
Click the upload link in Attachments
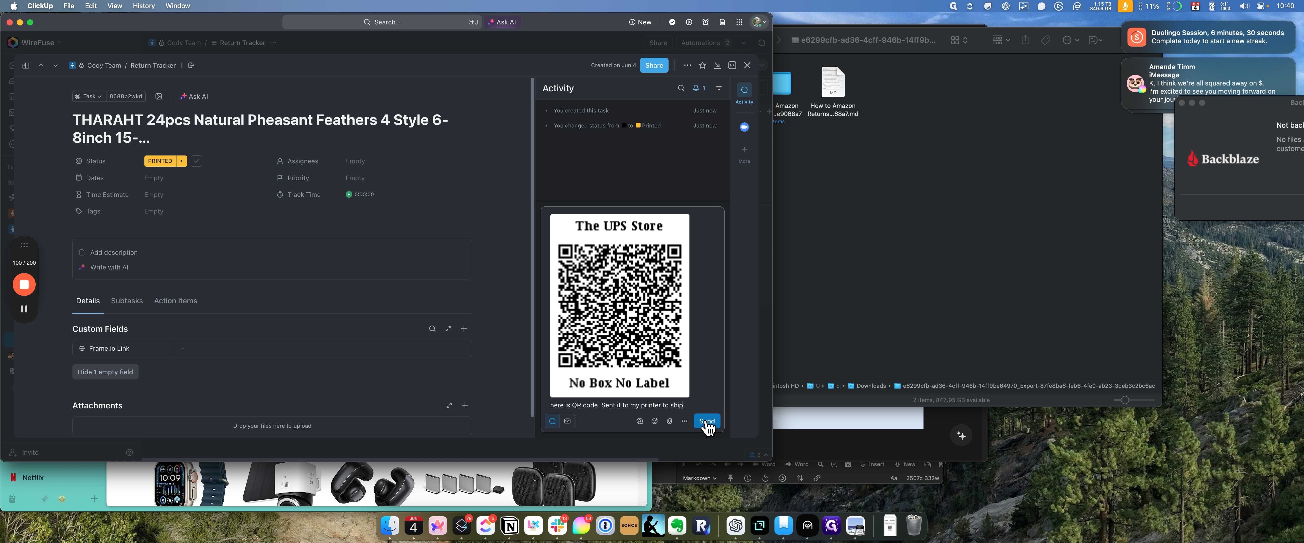(x=302, y=426)
